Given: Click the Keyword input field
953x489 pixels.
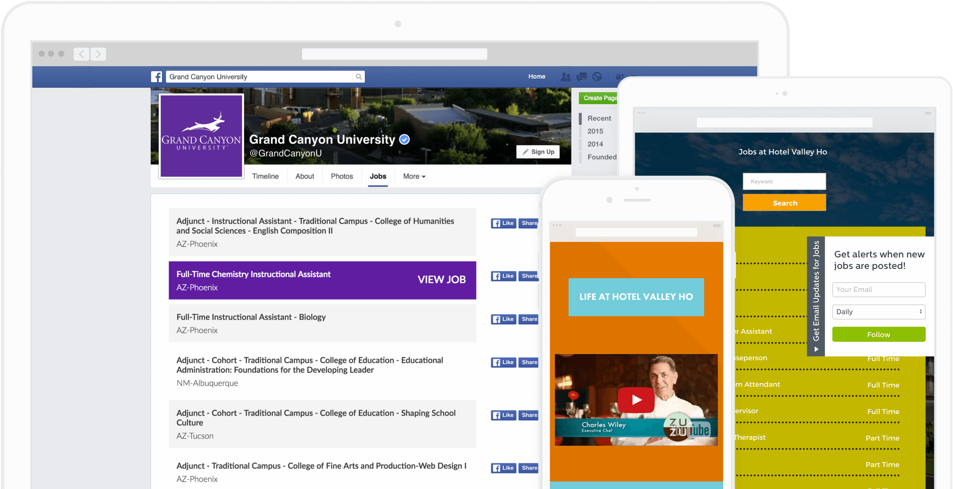Looking at the screenshot, I should pos(784,182).
